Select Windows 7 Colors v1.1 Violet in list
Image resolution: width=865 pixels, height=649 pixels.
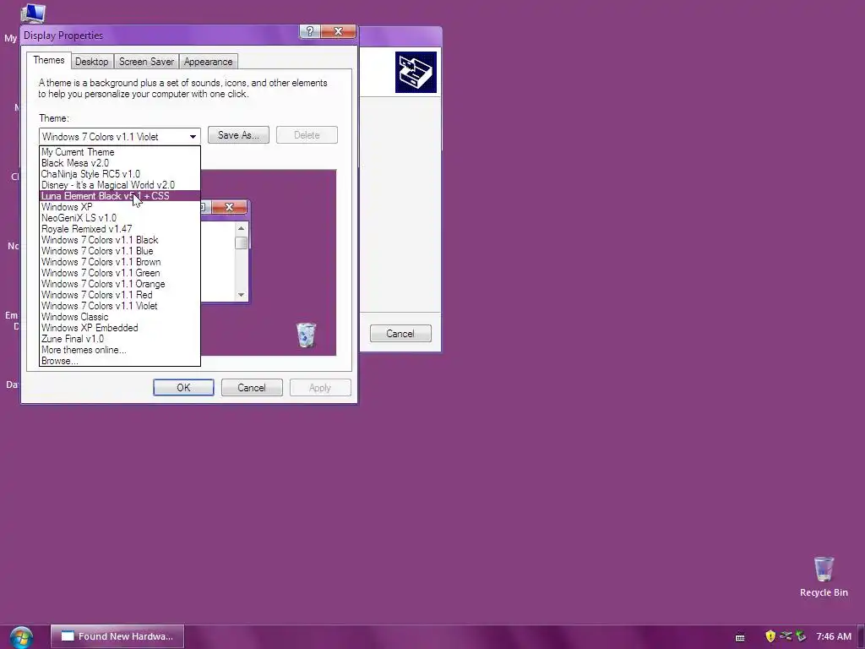point(120,306)
